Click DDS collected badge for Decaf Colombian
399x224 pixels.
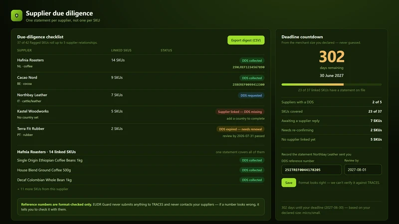click(252, 180)
